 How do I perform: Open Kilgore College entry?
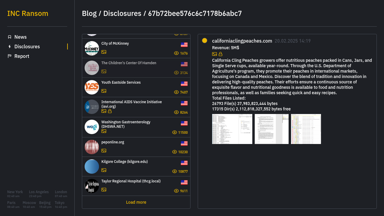pos(136,166)
